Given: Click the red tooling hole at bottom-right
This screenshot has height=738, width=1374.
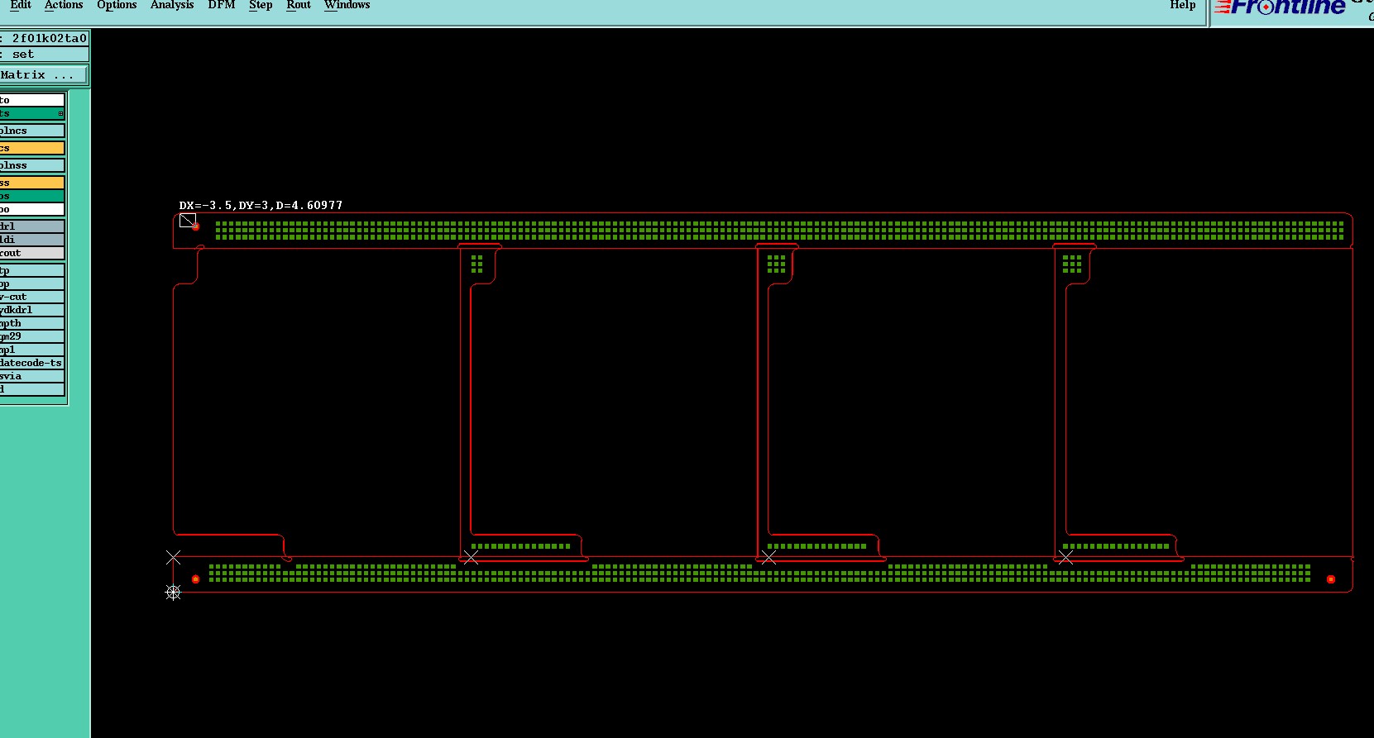Looking at the screenshot, I should [x=1330, y=579].
